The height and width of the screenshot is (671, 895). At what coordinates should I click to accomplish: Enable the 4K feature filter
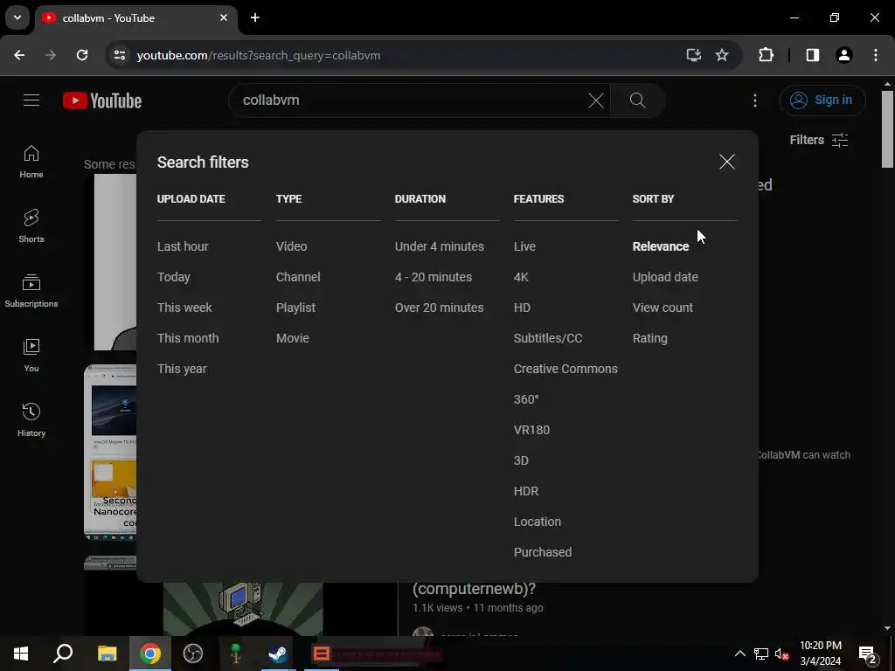pyautogui.click(x=521, y=277)
